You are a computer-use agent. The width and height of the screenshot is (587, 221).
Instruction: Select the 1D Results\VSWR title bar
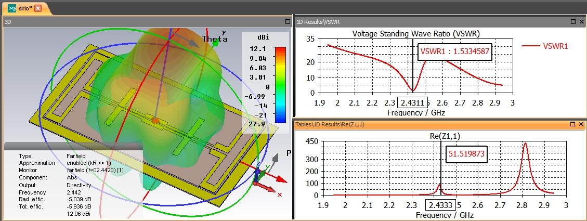tap(440, 22)
